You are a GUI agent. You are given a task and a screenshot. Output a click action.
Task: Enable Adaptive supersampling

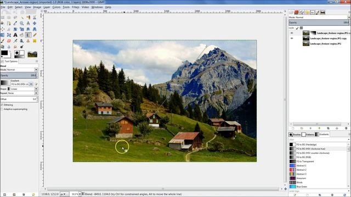click(2, 109)
